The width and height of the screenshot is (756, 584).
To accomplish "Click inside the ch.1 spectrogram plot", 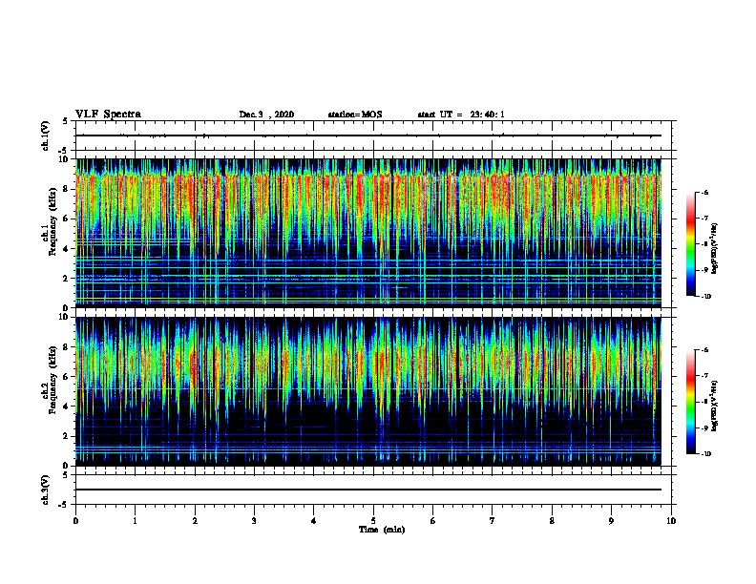I will pyautogui.click(x=373, y=233).
